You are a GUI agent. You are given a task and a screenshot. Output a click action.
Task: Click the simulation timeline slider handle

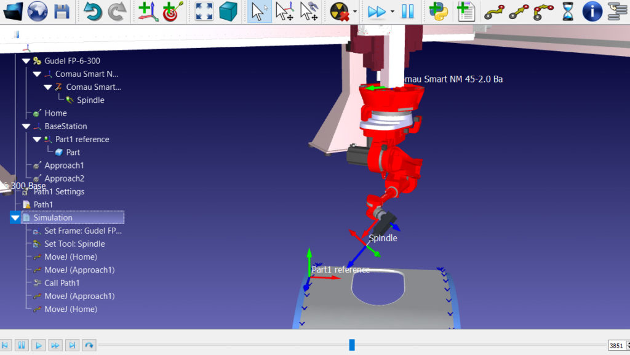[x=351, y=345]
